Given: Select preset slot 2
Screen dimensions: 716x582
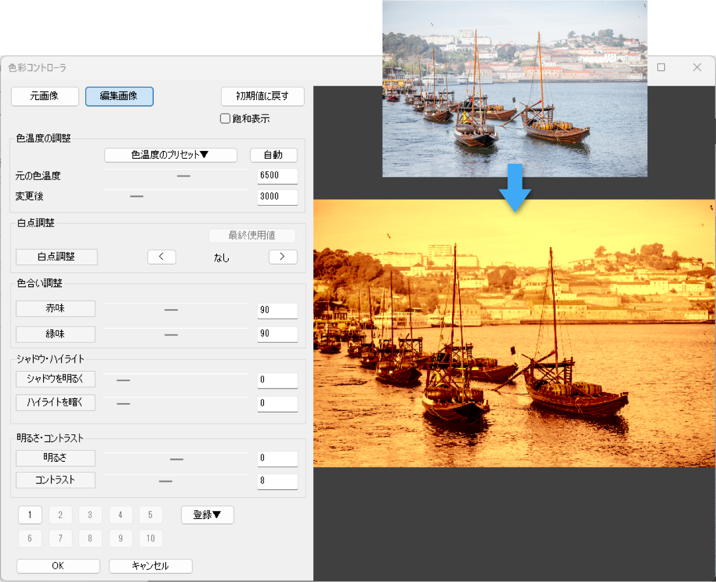Looking at the screenshot, I should pyautogui.click(x=60, y=515).
